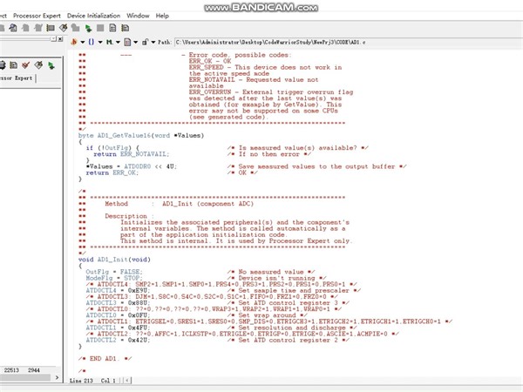Image resolution: width=523 pixels, height=392 pixels.
Task: Expand the functions list dropdown arrow
Action: 100,42
